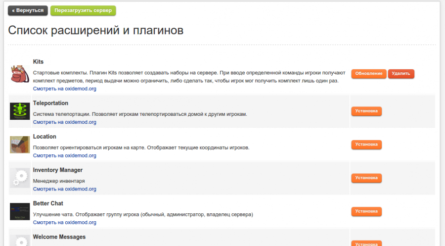This screenshot has width=445, height=246.
Task: Update the Kits plugin via Обновление
Action: [x=368, y=74]
